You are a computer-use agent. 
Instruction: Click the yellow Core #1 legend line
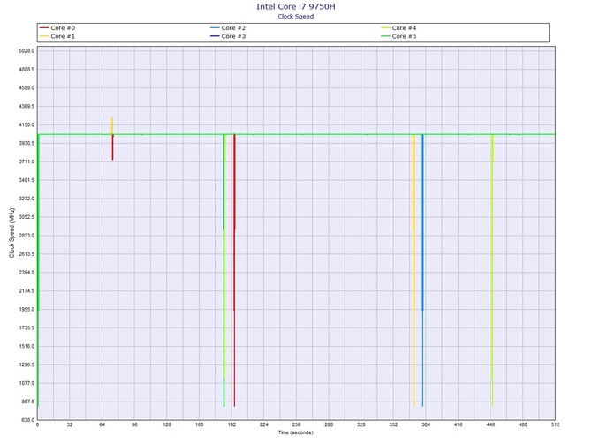pos(44,36)
